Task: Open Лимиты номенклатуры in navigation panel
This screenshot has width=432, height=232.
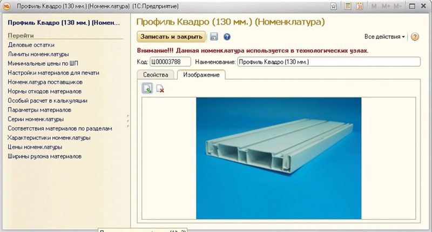Action: coord(38,54)
